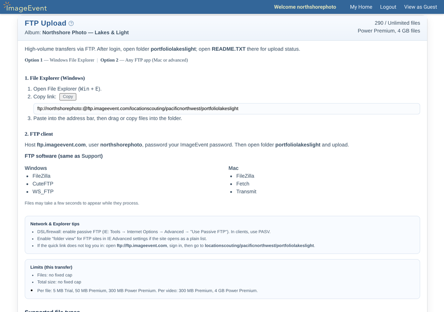Click FileZilla under Mac list
This screenshot has height=312, width=444.
245,176
